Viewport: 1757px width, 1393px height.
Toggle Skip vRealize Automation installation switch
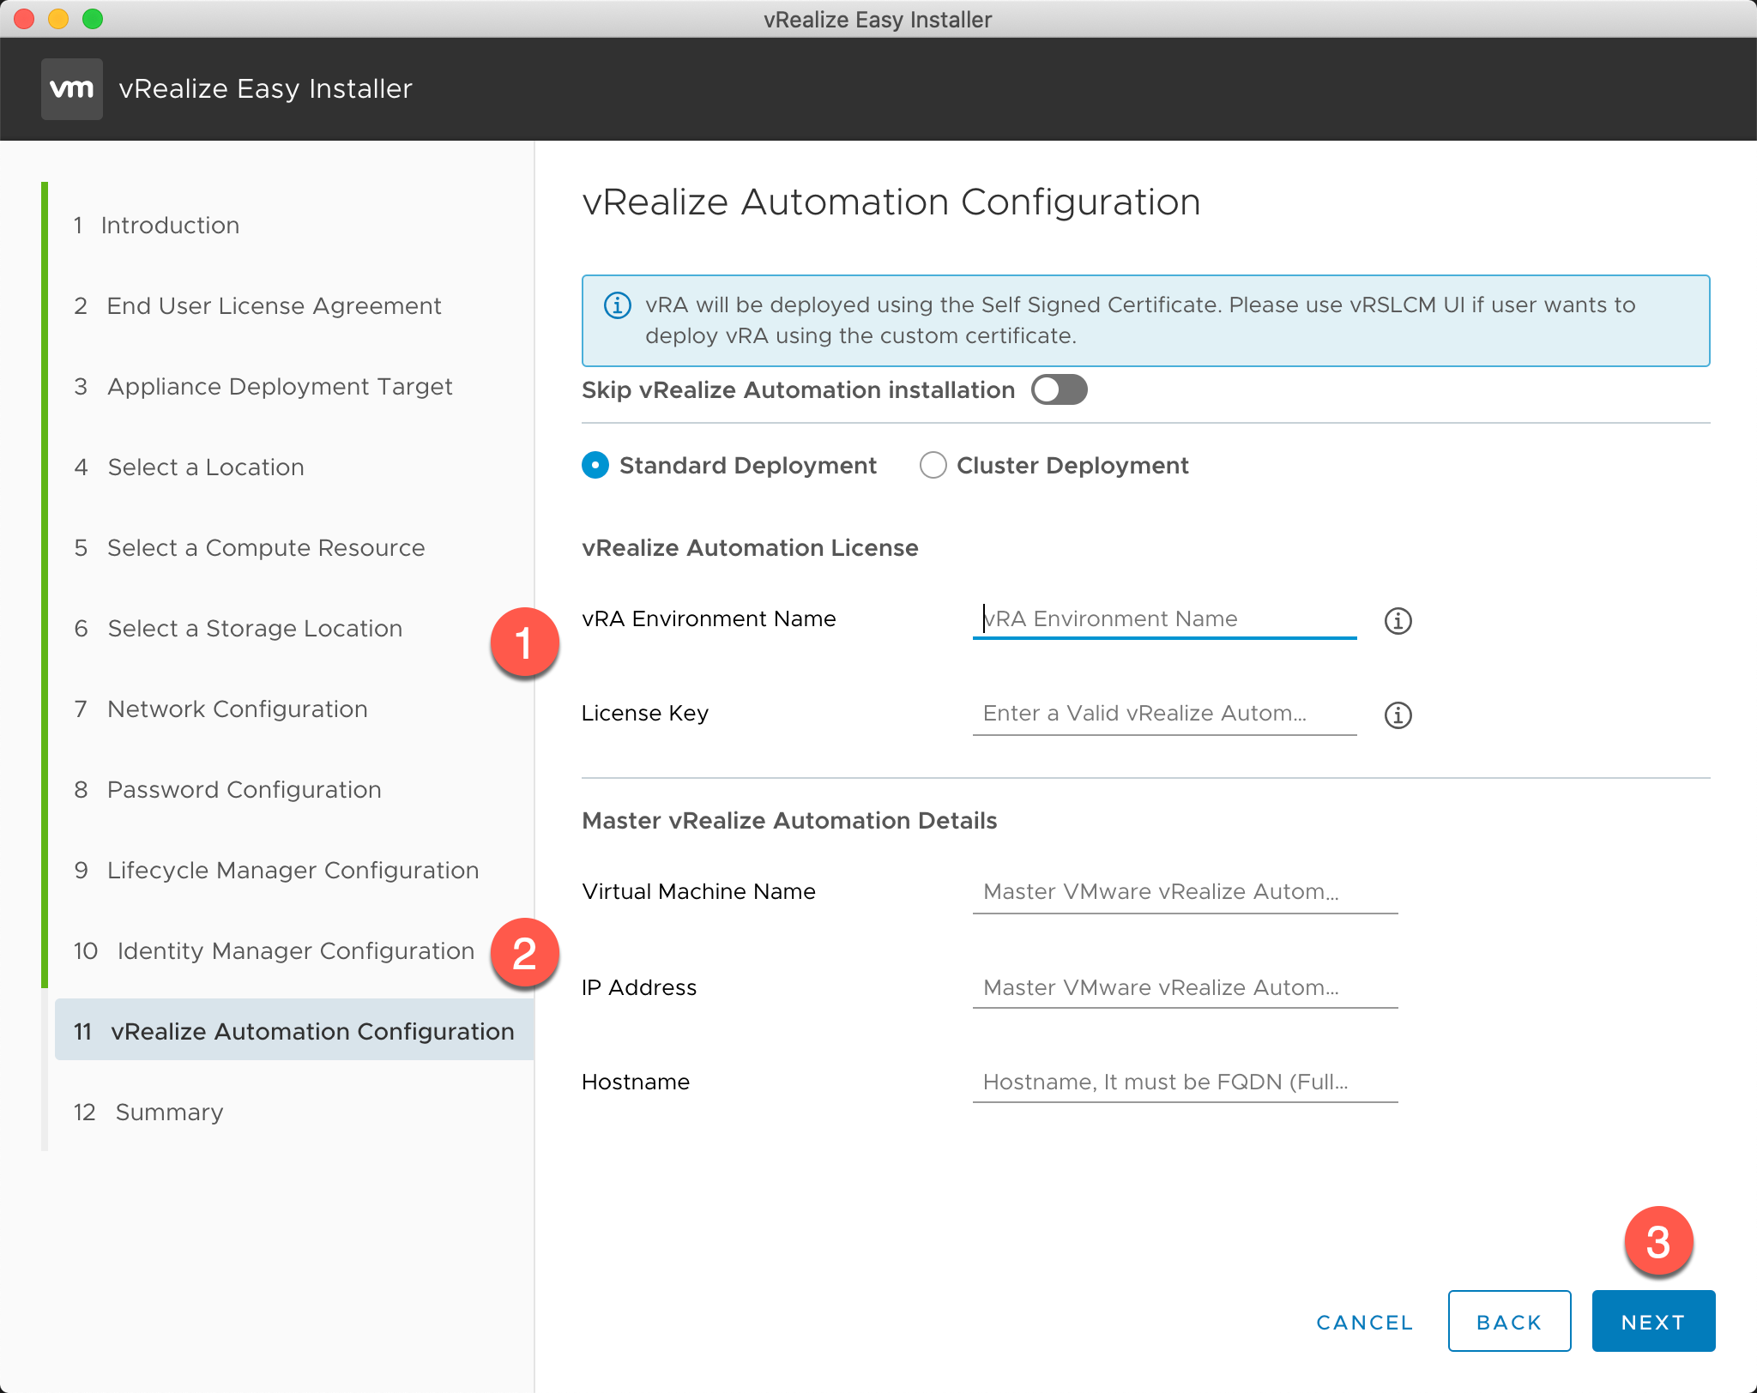1060,390
